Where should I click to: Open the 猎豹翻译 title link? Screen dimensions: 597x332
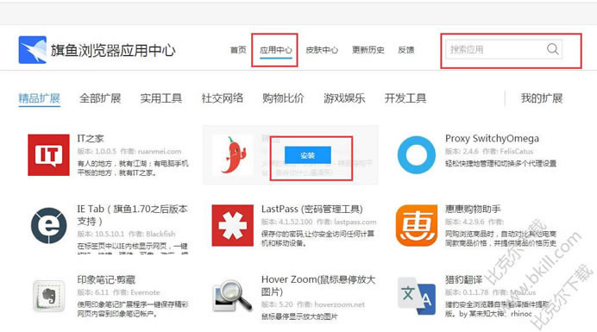[463, 280]
